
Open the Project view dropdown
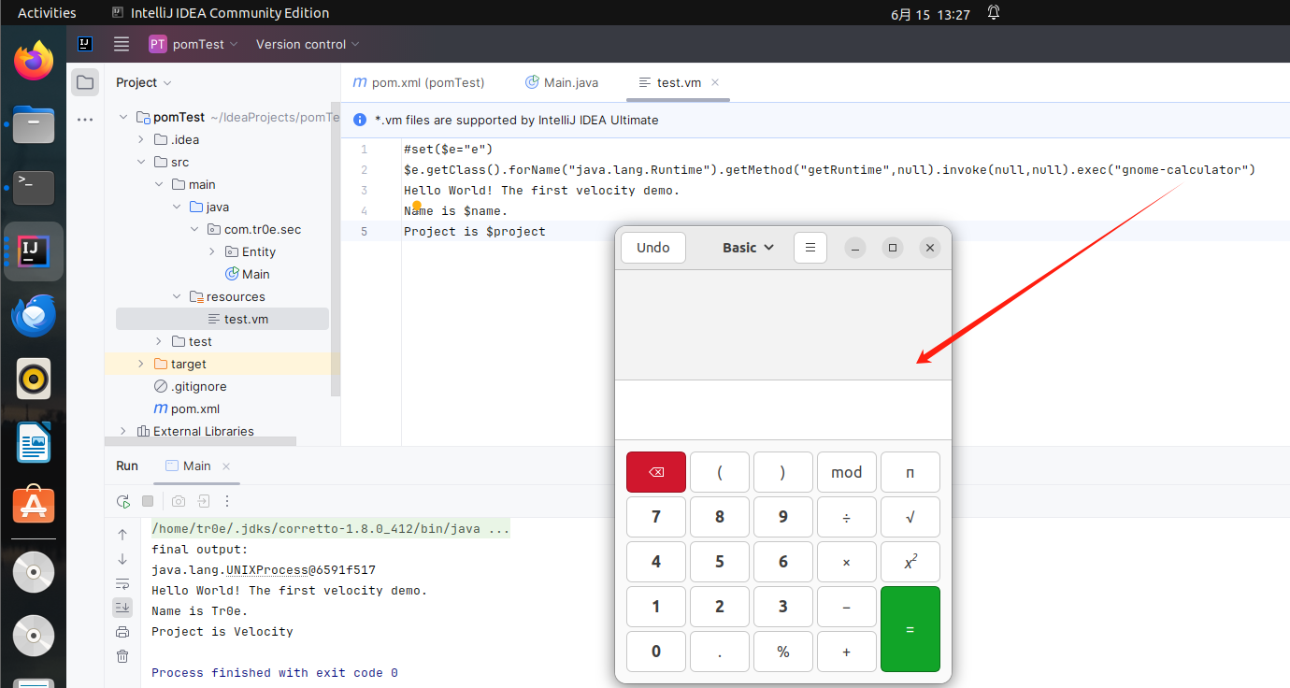tap(144, 82)
